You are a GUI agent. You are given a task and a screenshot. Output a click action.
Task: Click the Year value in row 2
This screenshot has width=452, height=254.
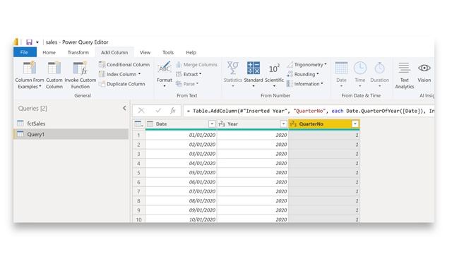pos(252,145)
